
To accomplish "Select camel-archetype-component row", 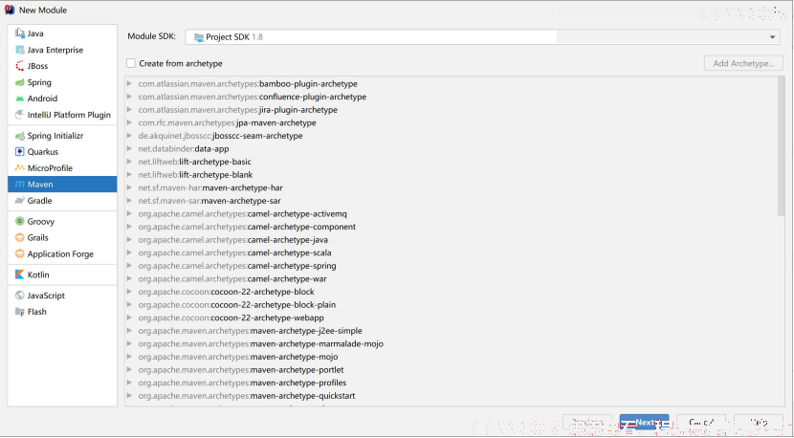I will (x=451, y=227).
